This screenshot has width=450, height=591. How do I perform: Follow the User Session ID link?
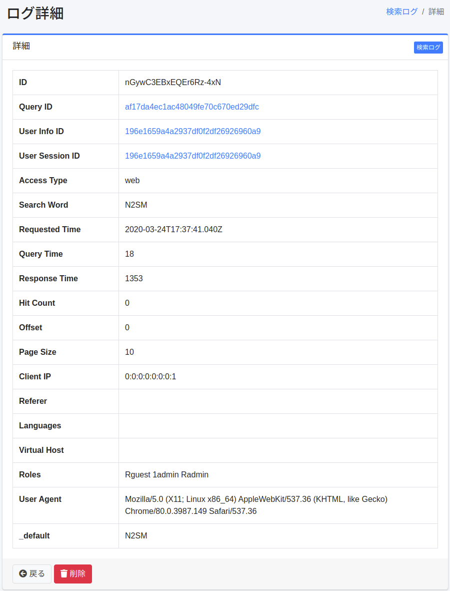[193, 156]
